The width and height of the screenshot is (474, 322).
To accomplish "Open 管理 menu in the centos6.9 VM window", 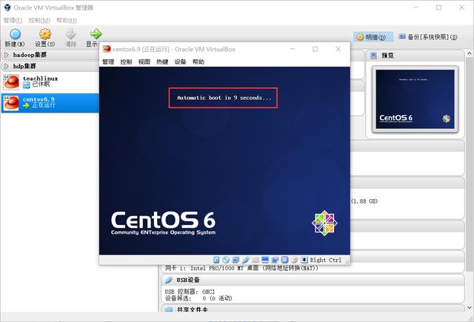I will point(108,62).
